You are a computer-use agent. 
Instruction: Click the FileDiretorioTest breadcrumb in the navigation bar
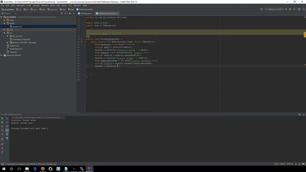pos(85,10)
